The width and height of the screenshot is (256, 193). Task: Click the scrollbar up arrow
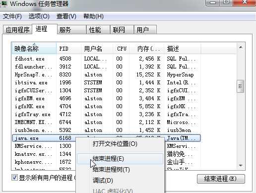pyautogui.click(x=241, y=47)
